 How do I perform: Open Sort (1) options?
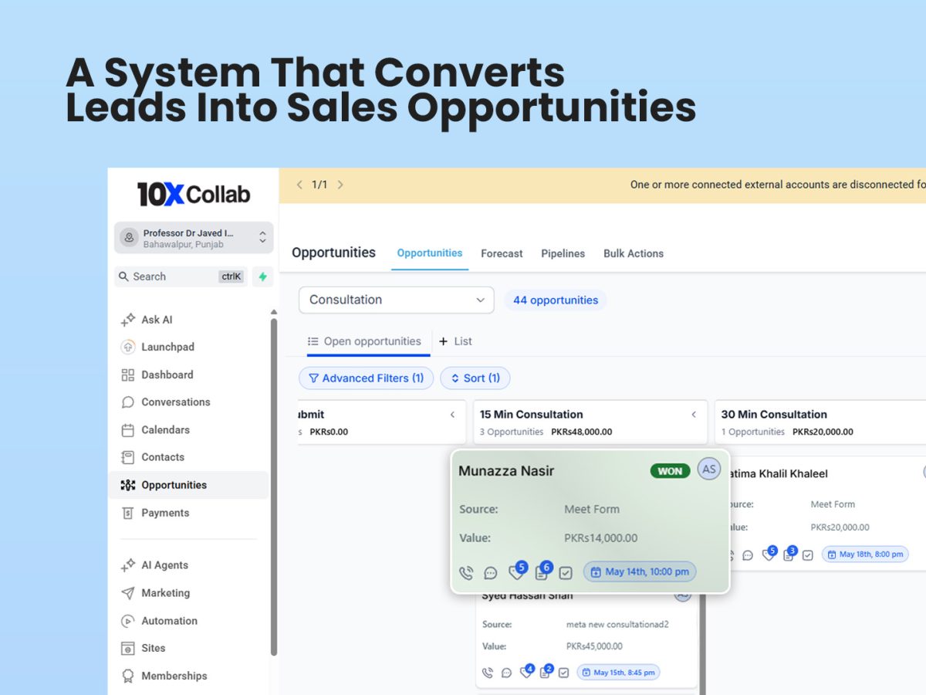(475, 378)
